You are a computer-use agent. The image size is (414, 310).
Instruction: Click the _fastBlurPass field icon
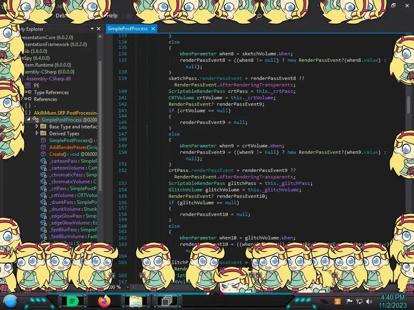[x=44, y=229]
